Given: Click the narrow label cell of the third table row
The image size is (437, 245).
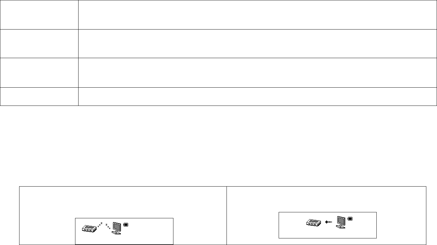Looking at the screenshot, I should coord(39,73).
